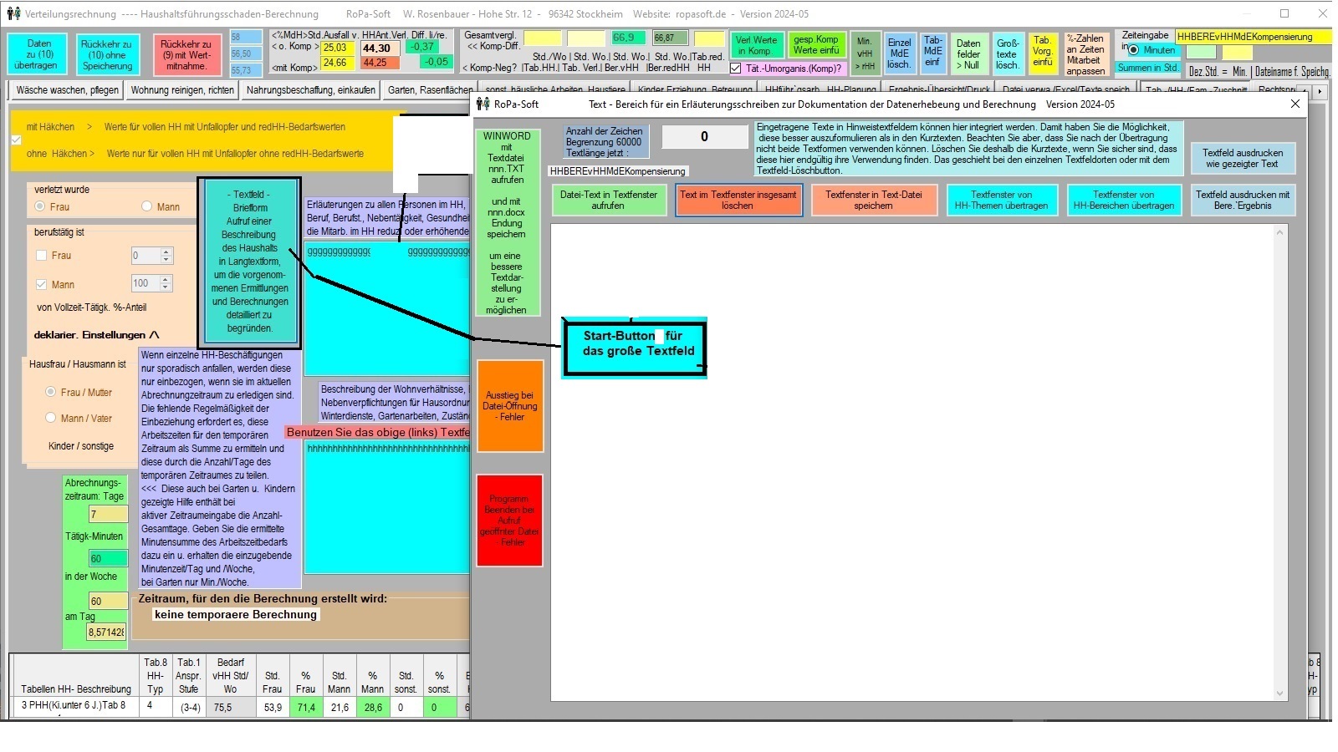Increase the Mann percentage spinner showing 100
Screen dimensions: 1338x752
tap(166, 280)
